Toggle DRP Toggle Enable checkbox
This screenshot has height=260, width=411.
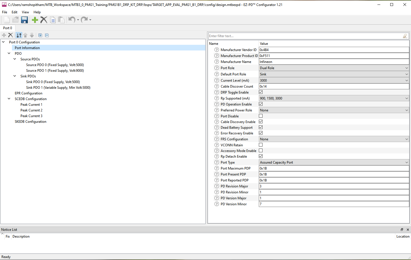[x=261, y=92]
